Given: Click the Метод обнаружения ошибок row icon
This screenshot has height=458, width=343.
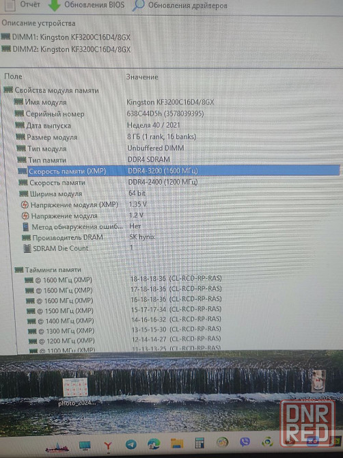Looking at the screenshot, I should (x=26, y=227).
